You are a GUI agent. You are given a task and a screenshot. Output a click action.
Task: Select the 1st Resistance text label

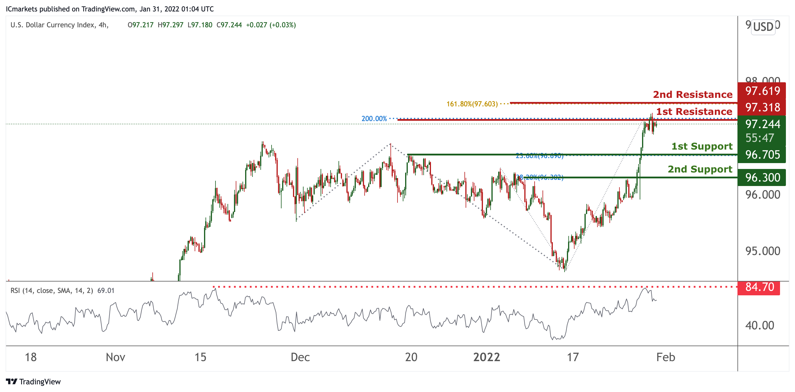click(x=694, y=111)
